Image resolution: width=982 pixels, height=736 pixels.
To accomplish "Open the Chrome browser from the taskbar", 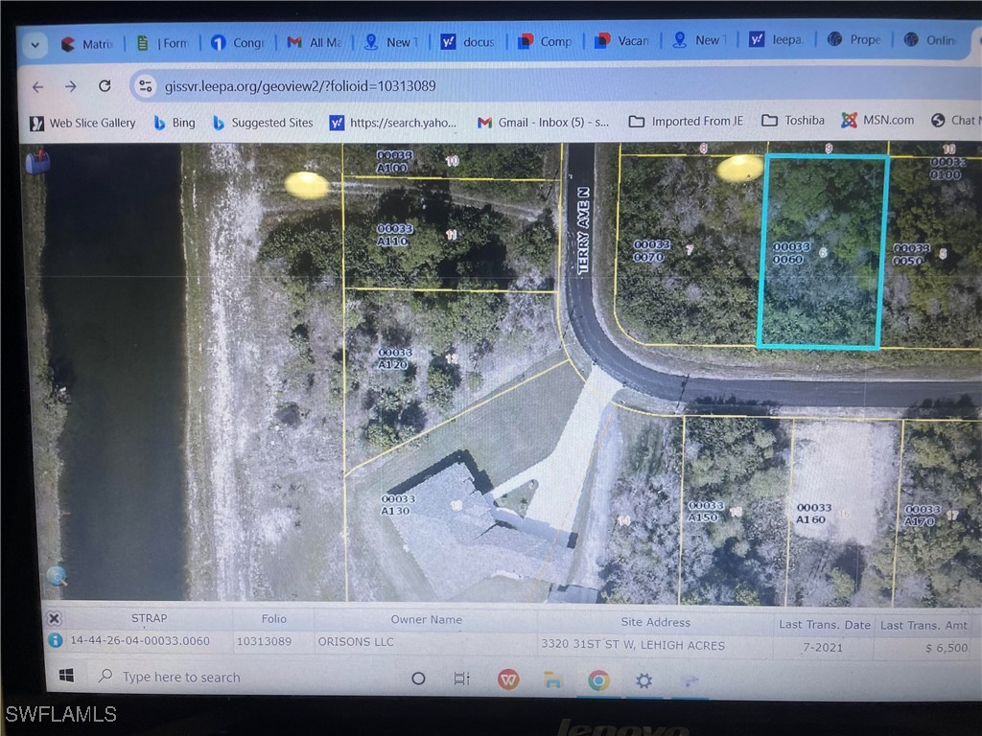I will pyautogui.click(x=599, y=678).
